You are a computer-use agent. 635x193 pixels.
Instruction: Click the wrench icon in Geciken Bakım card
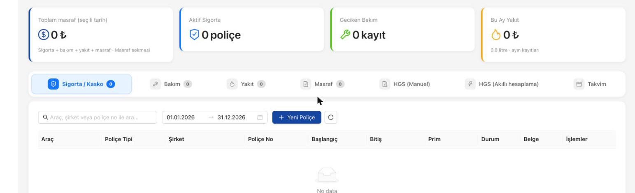(345, 35)
